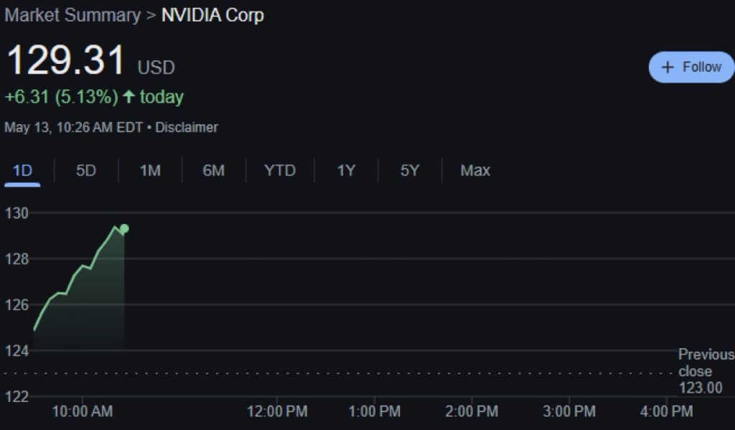Open the 5Y chart range
The image size is (735, 430).
point(409,170)
